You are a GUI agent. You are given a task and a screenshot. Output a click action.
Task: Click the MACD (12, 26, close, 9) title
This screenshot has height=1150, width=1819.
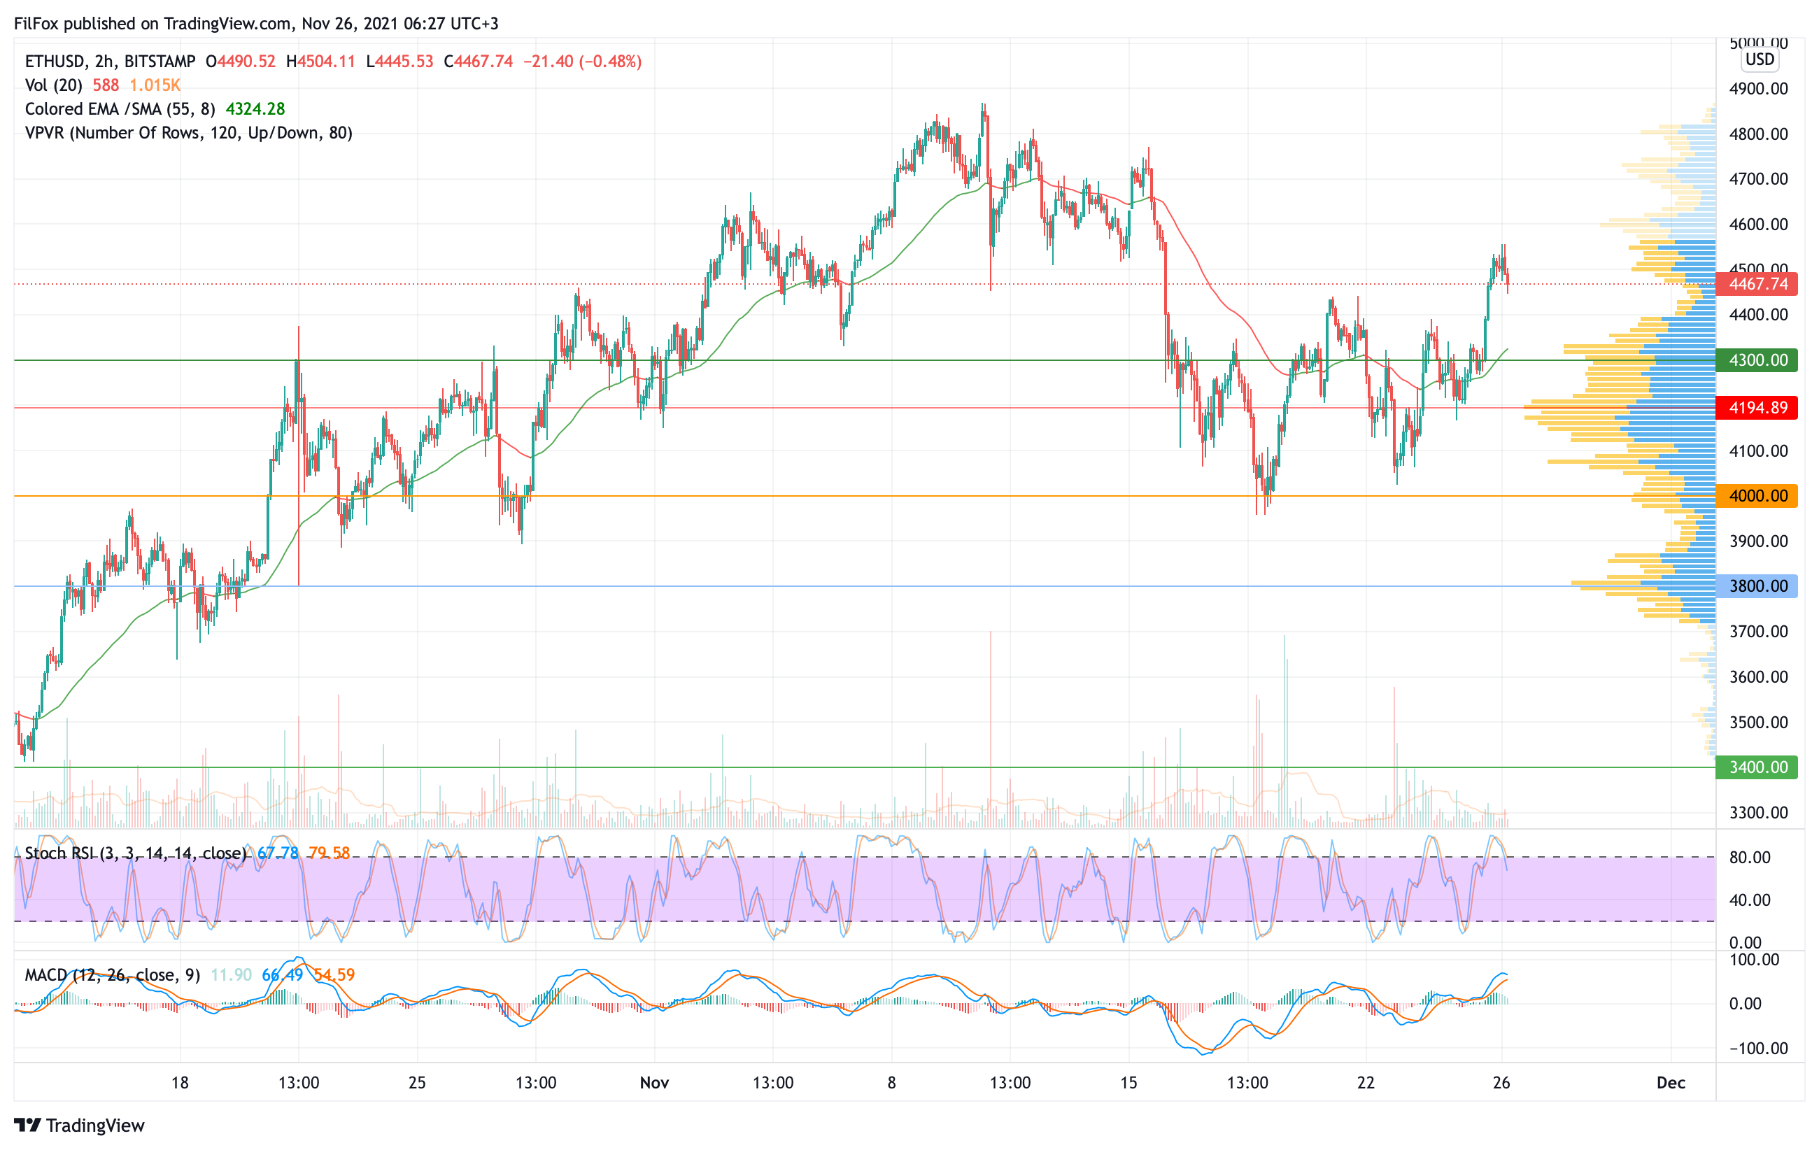[113, 975]
